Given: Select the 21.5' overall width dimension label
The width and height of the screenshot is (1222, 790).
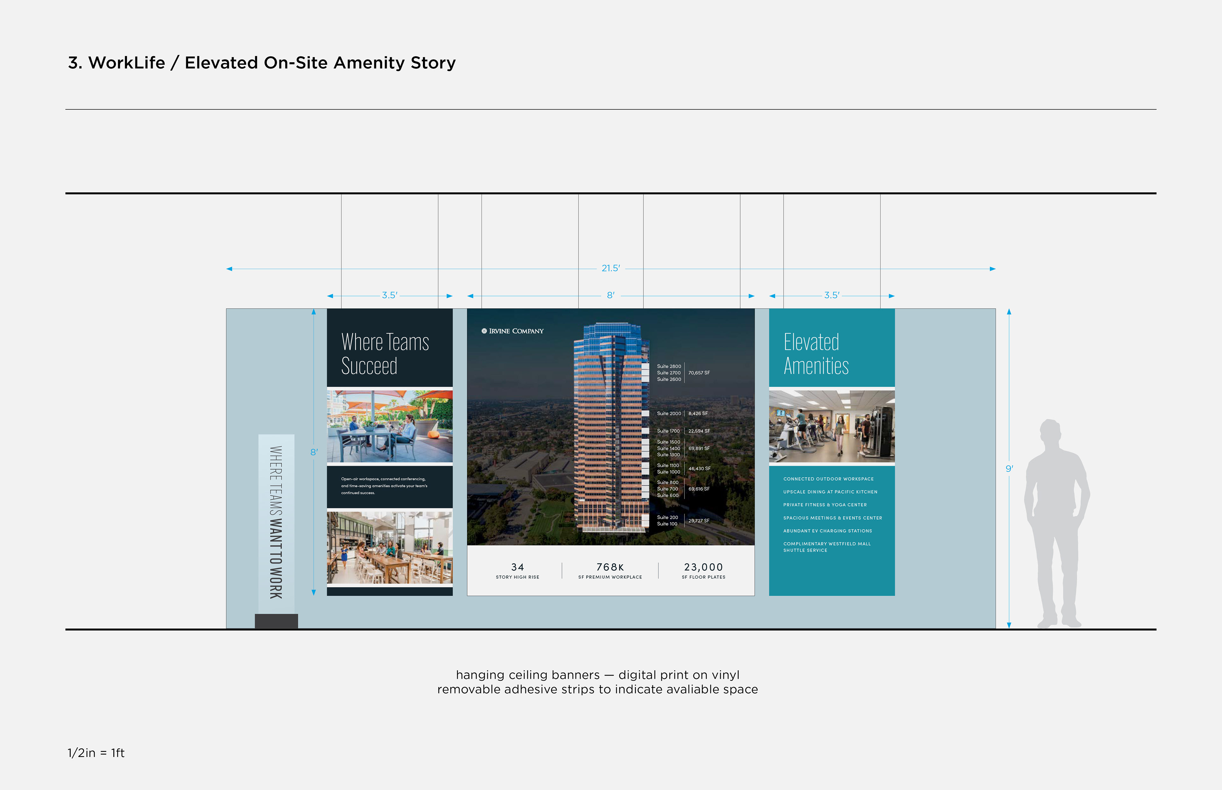Looking at the screenshot, I should pyautogui.click(x=611, y=268).
